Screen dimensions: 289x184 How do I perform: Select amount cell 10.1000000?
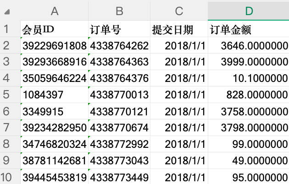(249, 78)
